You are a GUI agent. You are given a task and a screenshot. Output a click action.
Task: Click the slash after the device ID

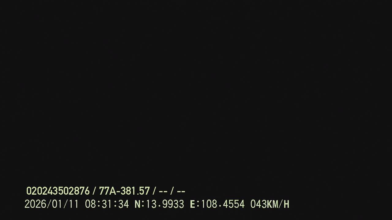(94, 191)
